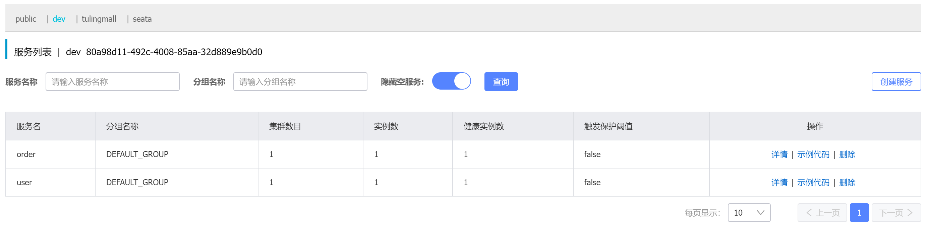Switch to the tulingmall namespace tab
Viewport: 928px width, 231px height.
tap(99, 19)
